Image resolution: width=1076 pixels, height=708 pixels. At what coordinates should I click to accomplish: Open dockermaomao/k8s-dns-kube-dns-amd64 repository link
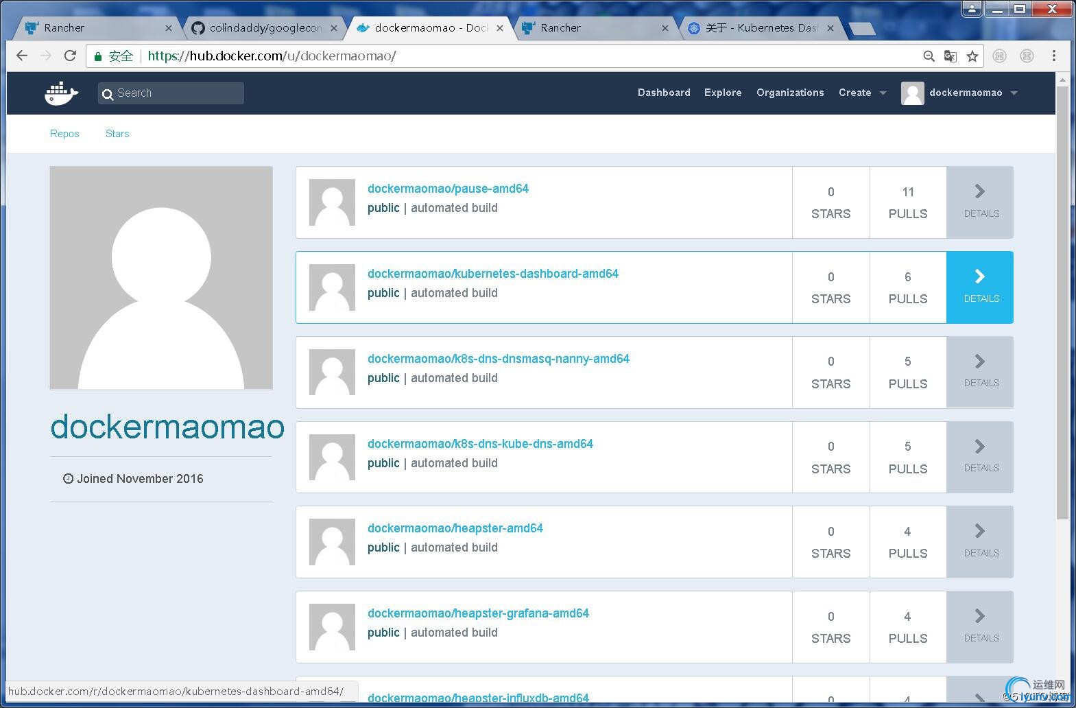pos(480,444)
